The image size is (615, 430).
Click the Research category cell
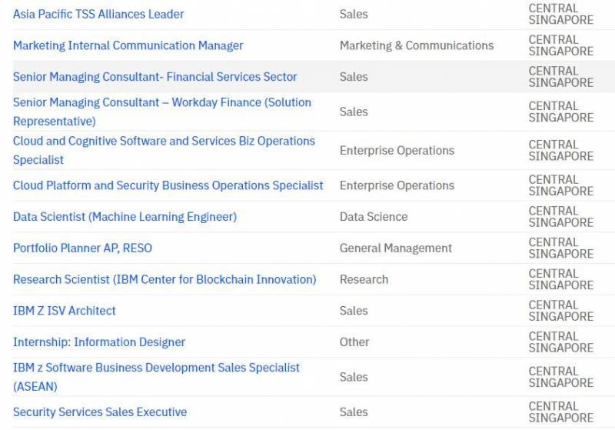[x=364, y=279]
